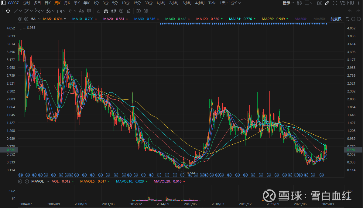Click the Q event marker on timeline
363x208 pixels.
(x=21, y=175)
